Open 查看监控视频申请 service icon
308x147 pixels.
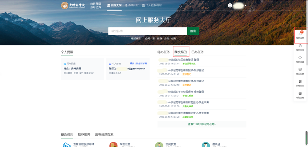[x=67, y=145]
